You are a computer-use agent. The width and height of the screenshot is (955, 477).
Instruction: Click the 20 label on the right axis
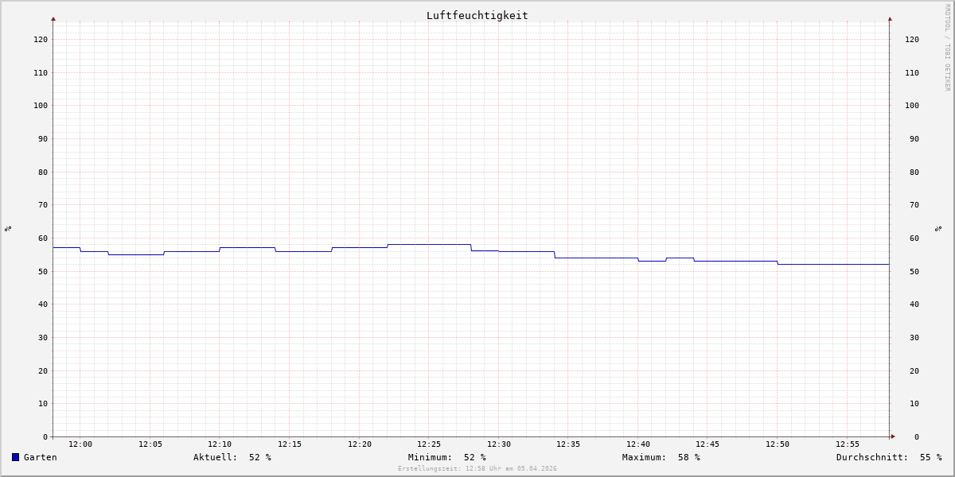tap(914, 371)
